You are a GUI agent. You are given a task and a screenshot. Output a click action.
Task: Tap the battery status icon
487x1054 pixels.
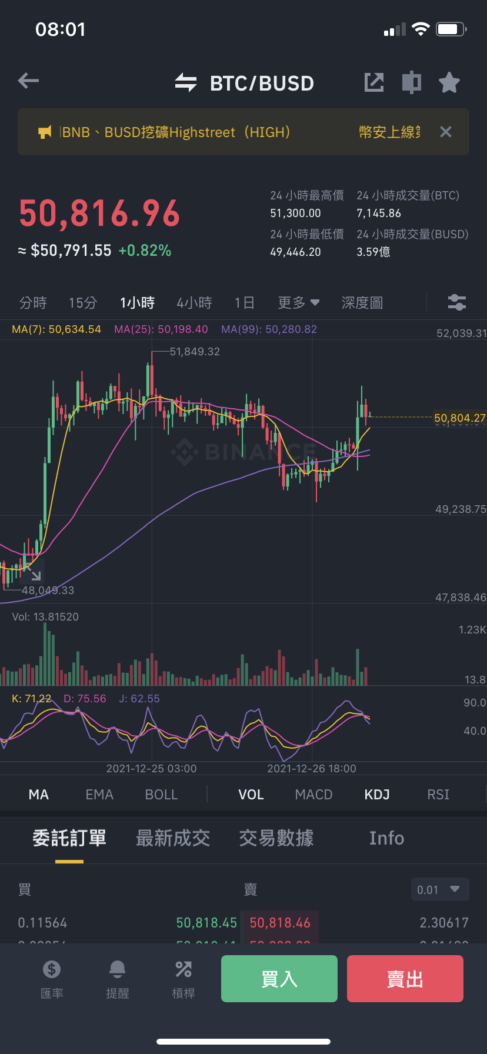[451, 29]
